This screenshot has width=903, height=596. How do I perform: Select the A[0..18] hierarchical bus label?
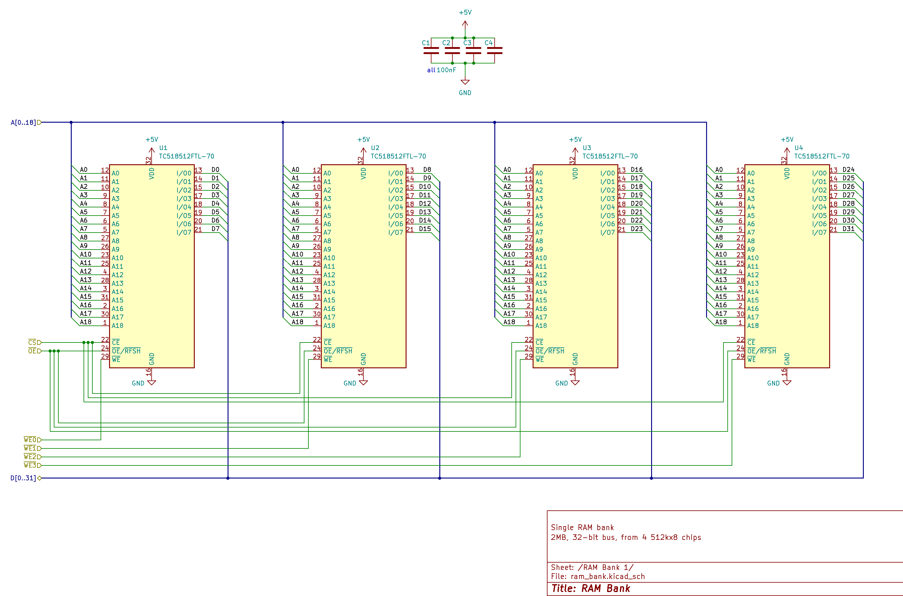(24, 122)
